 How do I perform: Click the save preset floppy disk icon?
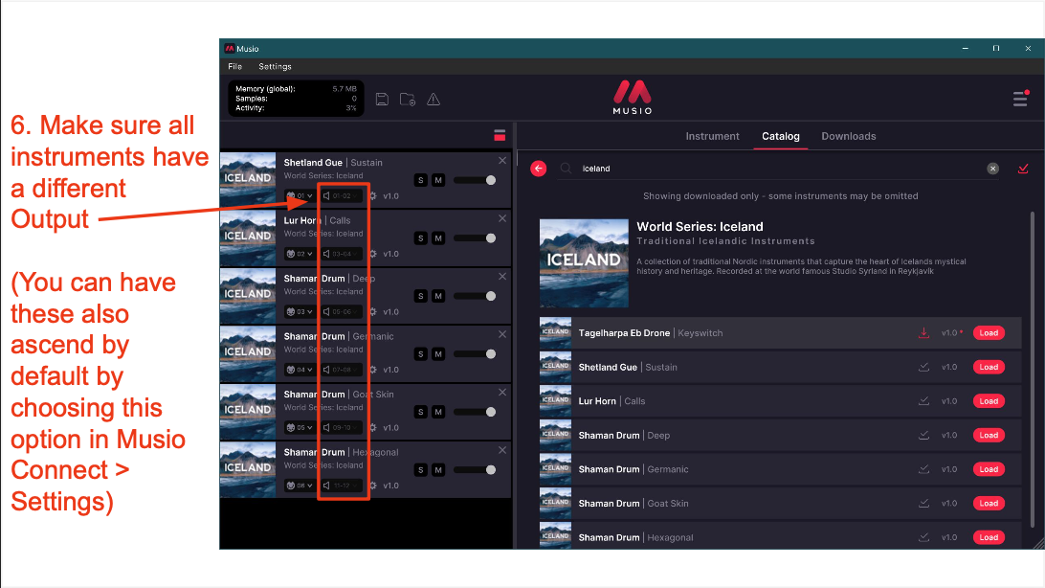tap(382, 100)
